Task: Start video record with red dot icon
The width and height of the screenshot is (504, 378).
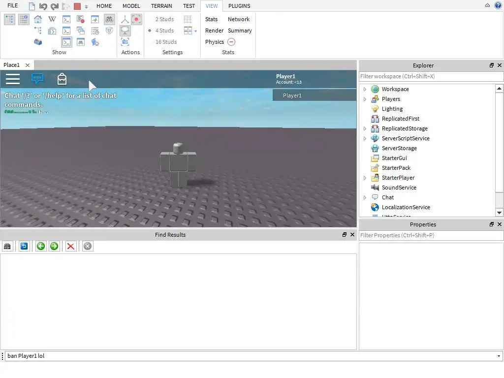Action: point(137,19)
